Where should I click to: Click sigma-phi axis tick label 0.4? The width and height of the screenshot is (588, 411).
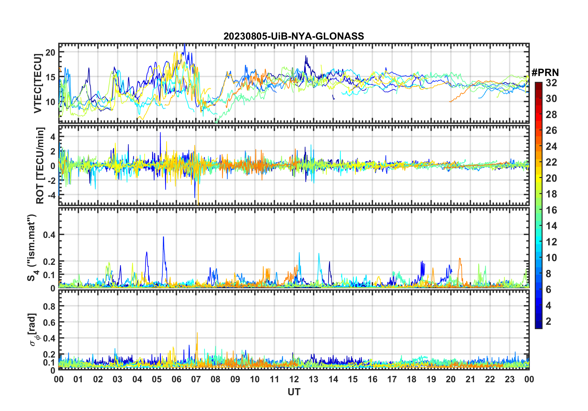(x=49, y=338)
